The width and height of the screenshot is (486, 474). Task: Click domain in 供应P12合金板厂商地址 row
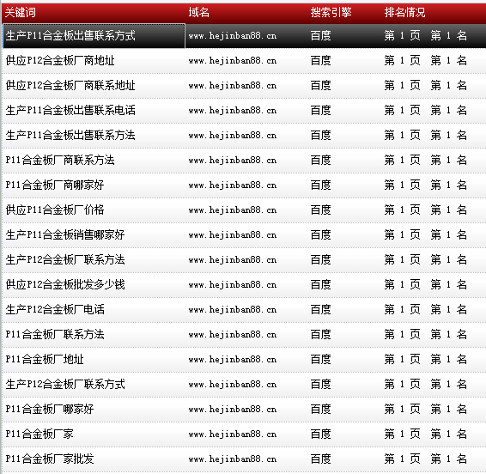233,61
